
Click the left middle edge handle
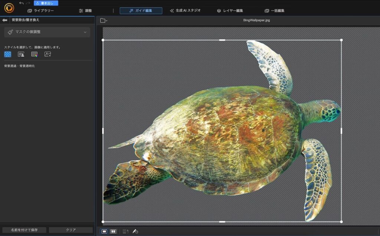pyautogui.click(x=103, y=131)
